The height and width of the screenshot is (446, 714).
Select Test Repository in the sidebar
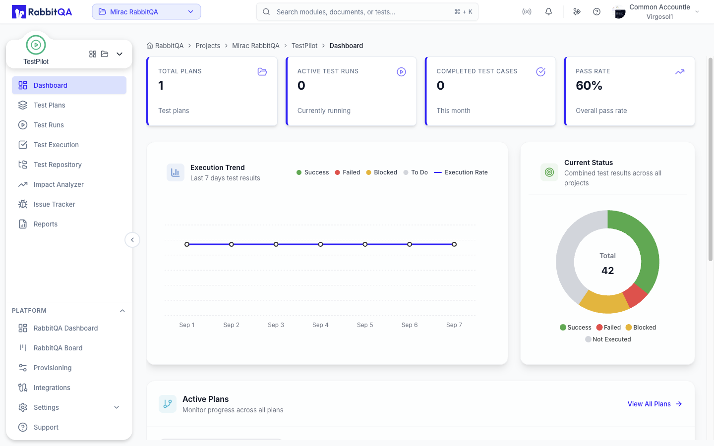coord(69,165)
